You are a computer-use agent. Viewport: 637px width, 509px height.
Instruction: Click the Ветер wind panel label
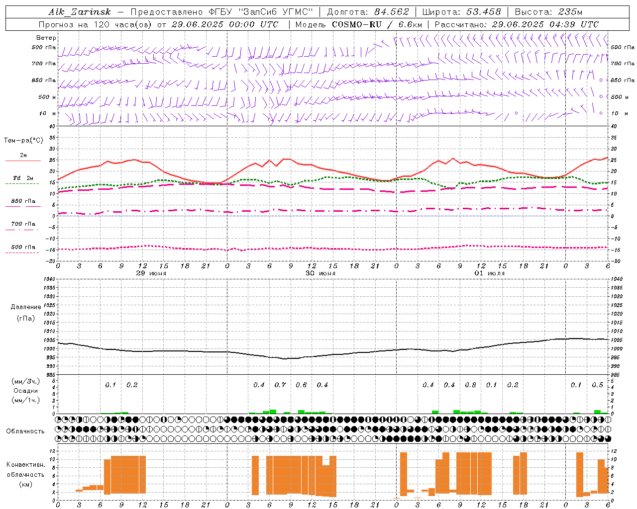click(46, 38)
